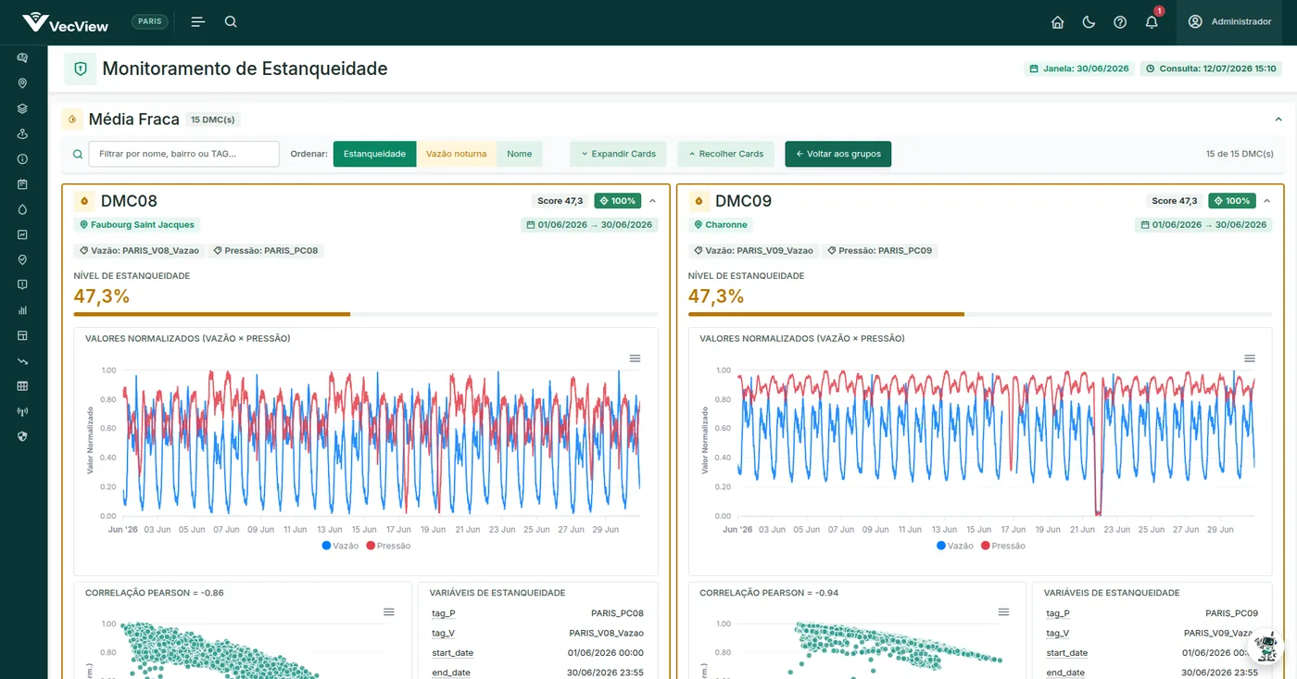Click the search magnifier in the top bar

(x=231, y=22)
